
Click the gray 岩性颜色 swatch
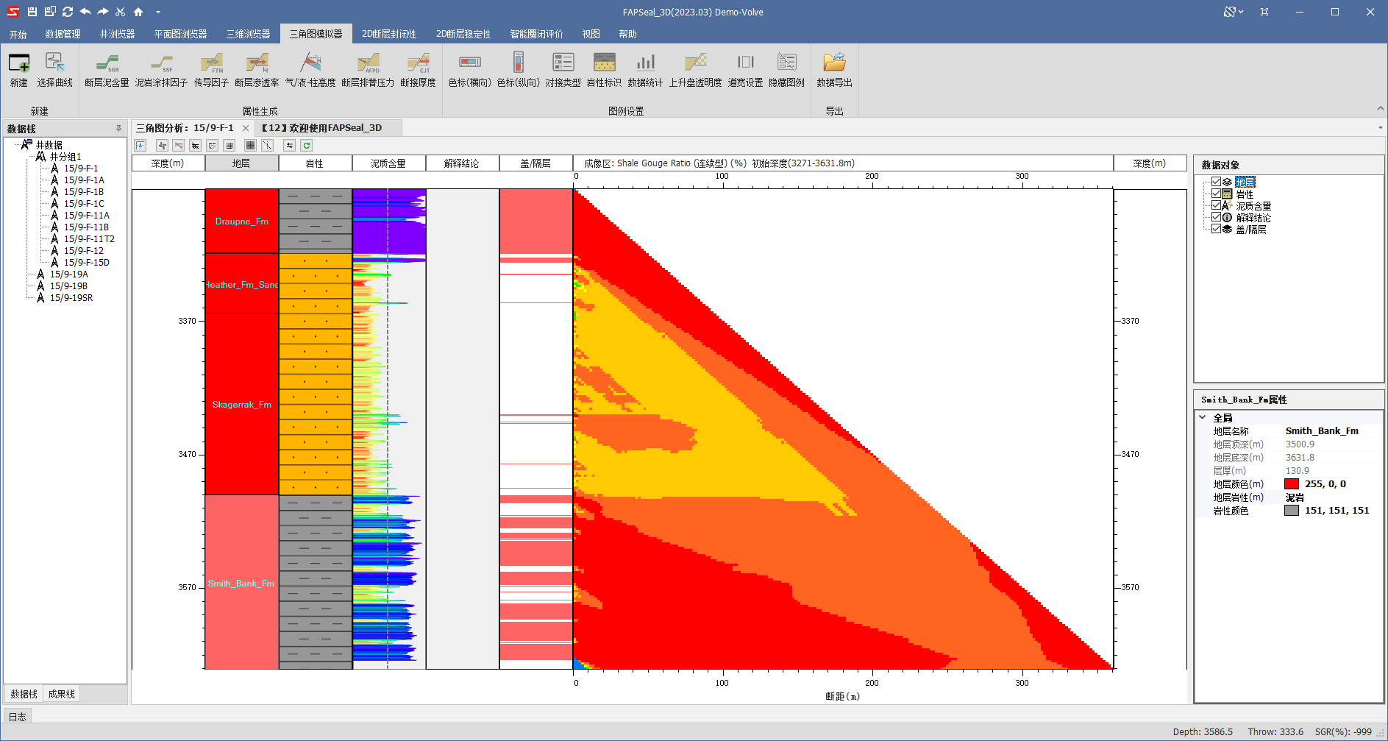tap(1292, 511)
